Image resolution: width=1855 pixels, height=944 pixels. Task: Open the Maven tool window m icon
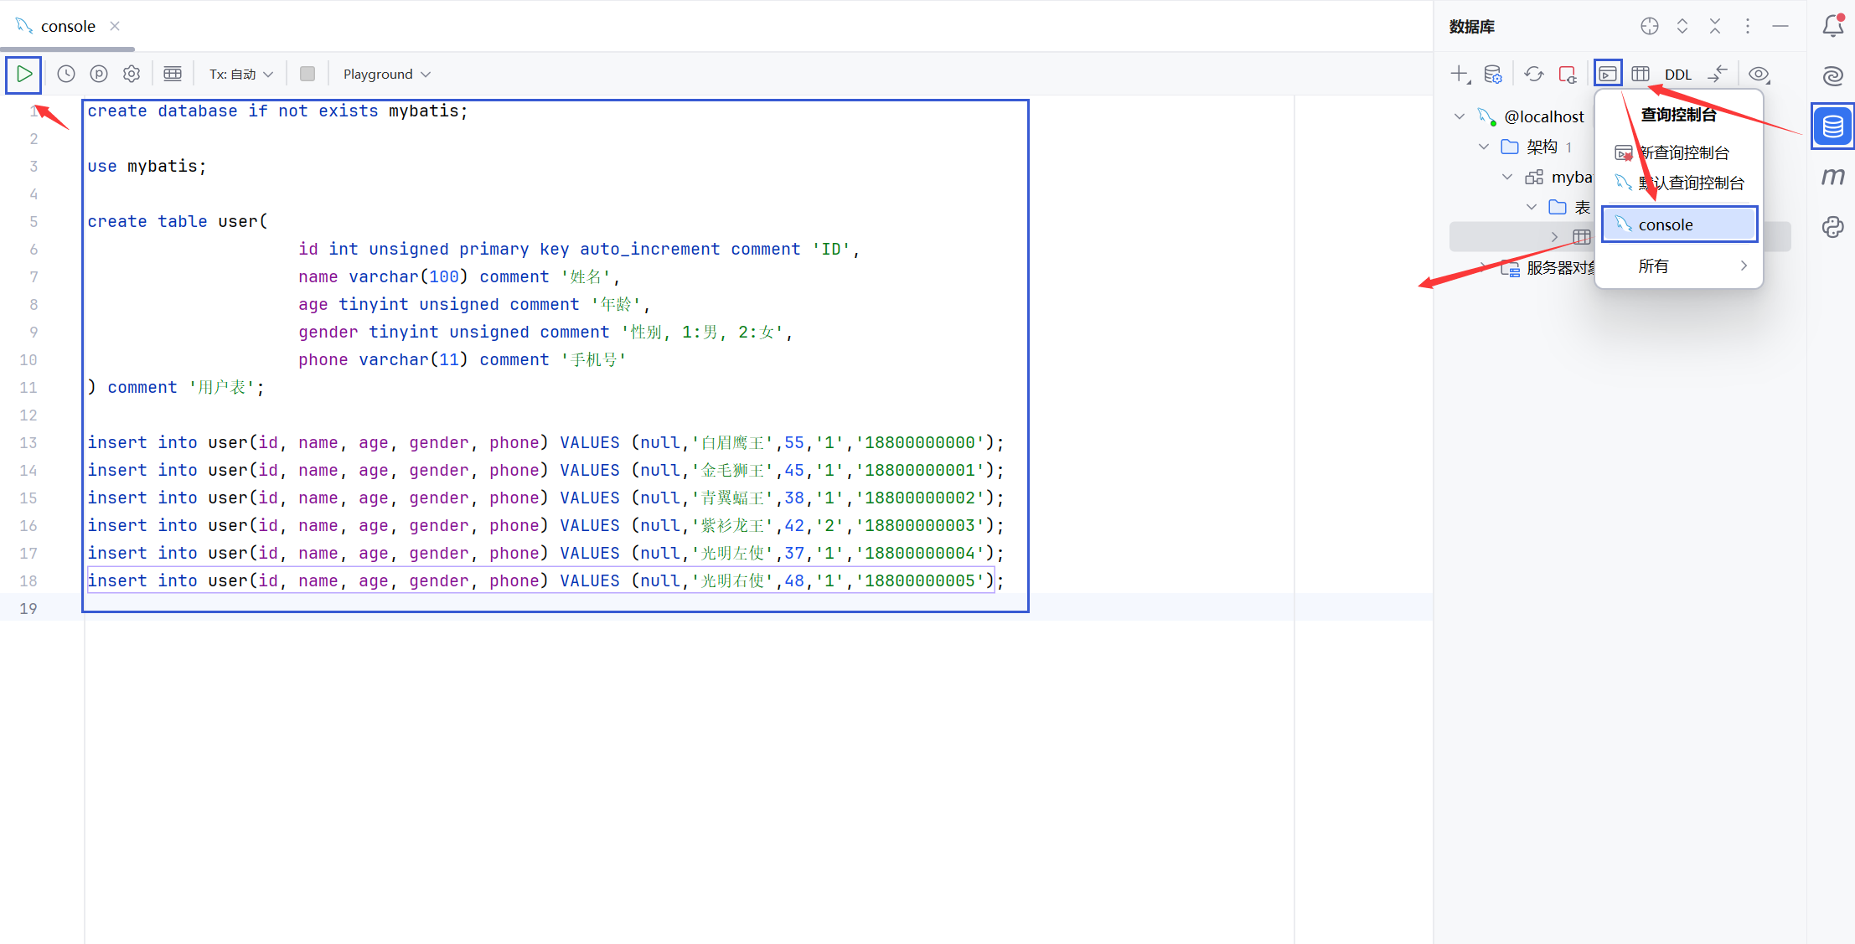pyautogui.click(x=1833, y=177)
